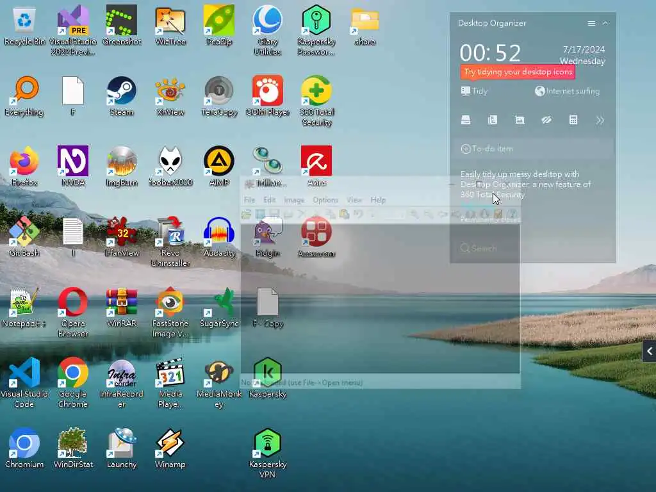The width and height of the screenshot is (656, 492).
Task: Toggle the hide-icons eye in organizer
Action: tap(546, 120)
